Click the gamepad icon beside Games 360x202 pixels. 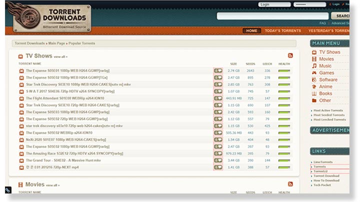[x=314, y=73]
